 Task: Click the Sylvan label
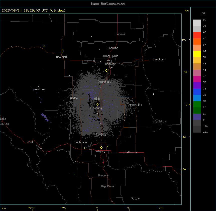click(98, 61)
